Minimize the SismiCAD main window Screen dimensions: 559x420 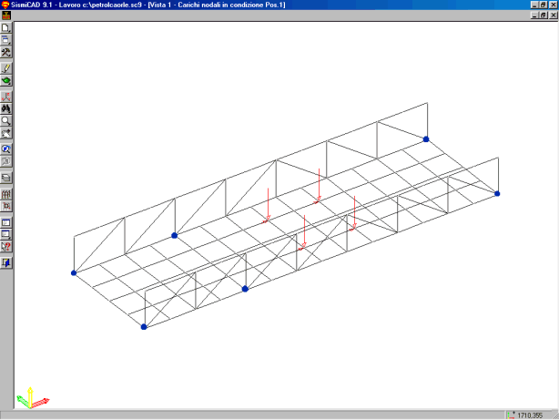tap(534, 5)
